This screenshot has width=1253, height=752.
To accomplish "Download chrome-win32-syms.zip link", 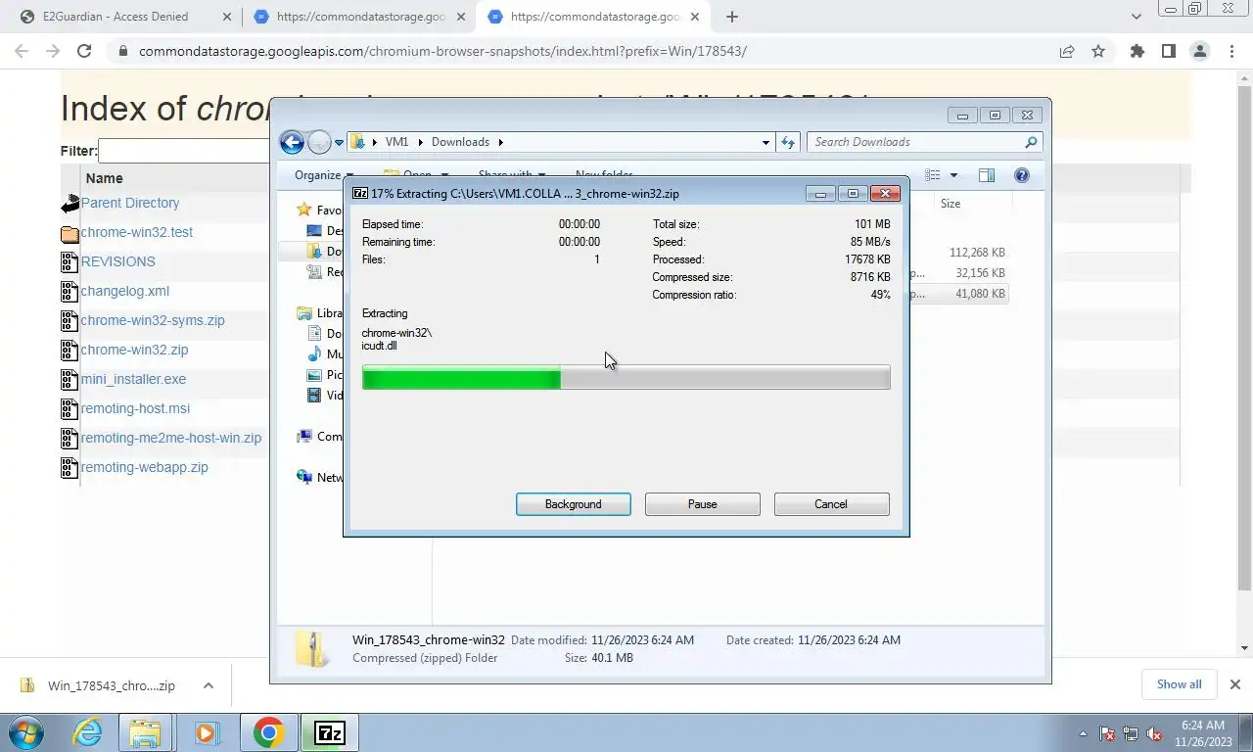I will click(x=153, y=320).
